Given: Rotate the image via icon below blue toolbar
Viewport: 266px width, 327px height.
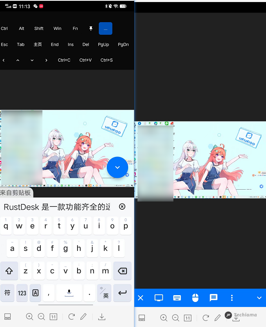Looking at the screenshot, I should coord(206,318).
